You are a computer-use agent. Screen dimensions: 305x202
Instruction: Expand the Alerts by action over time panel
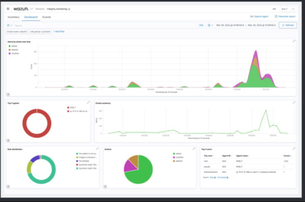pos(294,41)
